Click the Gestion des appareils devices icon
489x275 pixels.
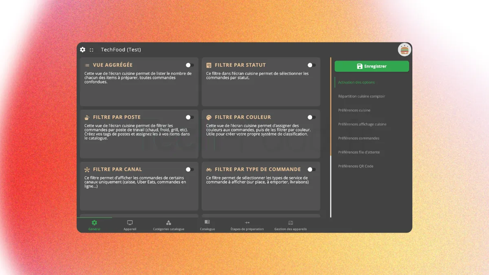[291, 222]
